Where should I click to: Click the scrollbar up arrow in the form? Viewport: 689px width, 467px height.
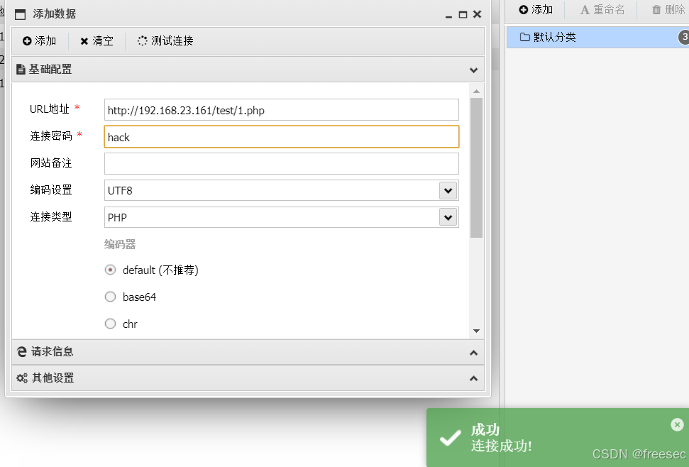click(x=476, y=92)
